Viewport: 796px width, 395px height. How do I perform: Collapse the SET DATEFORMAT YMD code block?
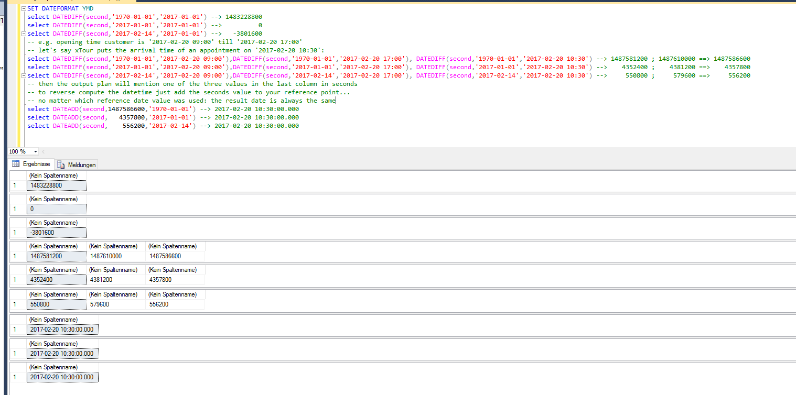point(24,8)
